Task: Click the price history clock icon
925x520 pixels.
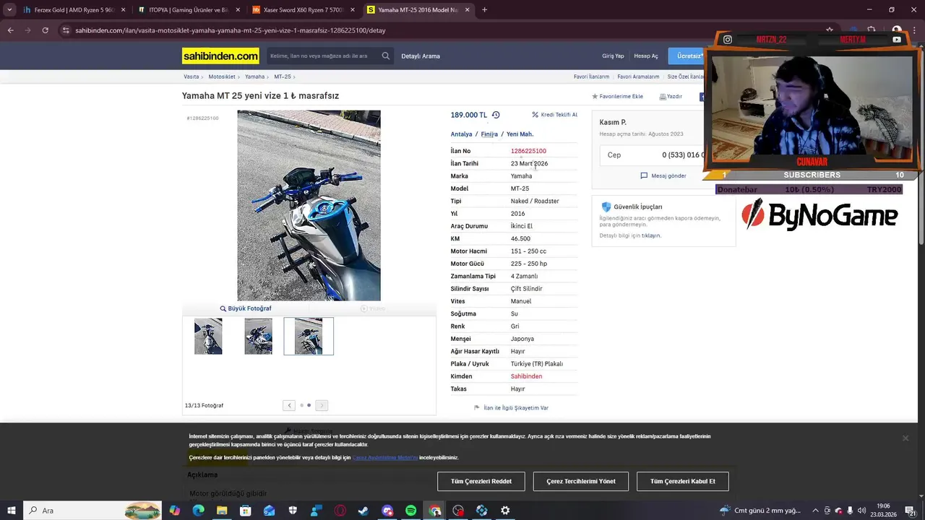Action: tap(496, 115)
